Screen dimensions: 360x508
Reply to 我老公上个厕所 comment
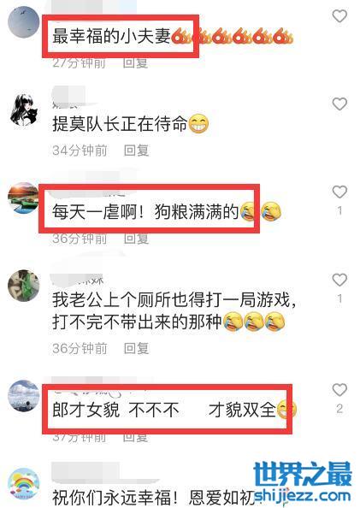(x=137, y=349)
